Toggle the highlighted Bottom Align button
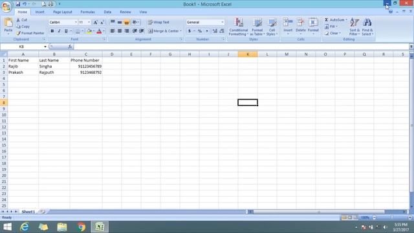This screenshot has width=414, height=233. (127, 22)
